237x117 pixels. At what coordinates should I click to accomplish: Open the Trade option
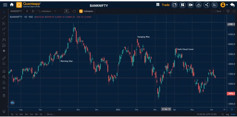166,5
